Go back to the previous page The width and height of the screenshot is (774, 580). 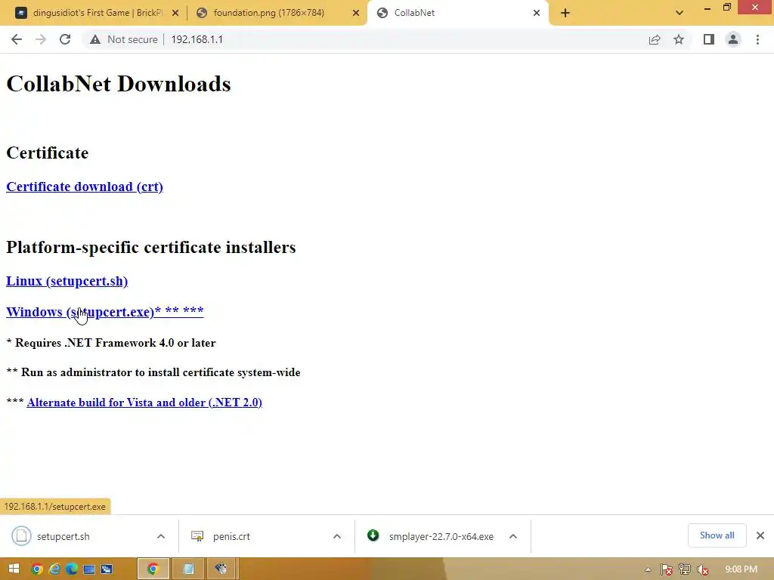pos(17,39)
